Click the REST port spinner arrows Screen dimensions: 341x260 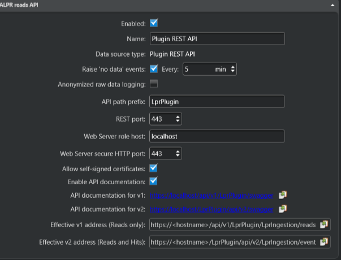(178, 119)
